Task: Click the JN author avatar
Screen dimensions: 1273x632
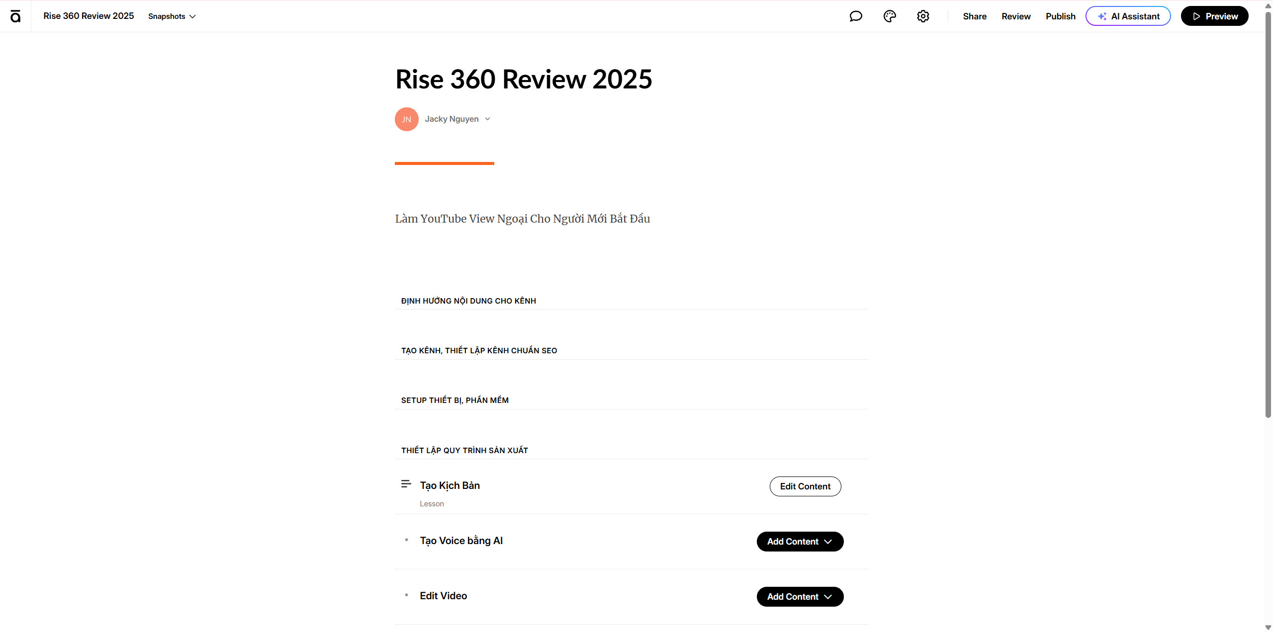Action: tap(406, 119)
